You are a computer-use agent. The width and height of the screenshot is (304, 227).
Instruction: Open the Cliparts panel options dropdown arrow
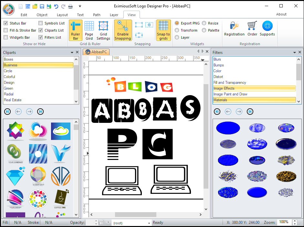tap(72, 52)
